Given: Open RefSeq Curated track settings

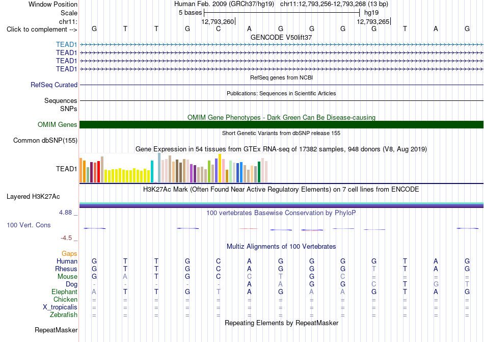Looking at the screenshot, I should point(53,85).
